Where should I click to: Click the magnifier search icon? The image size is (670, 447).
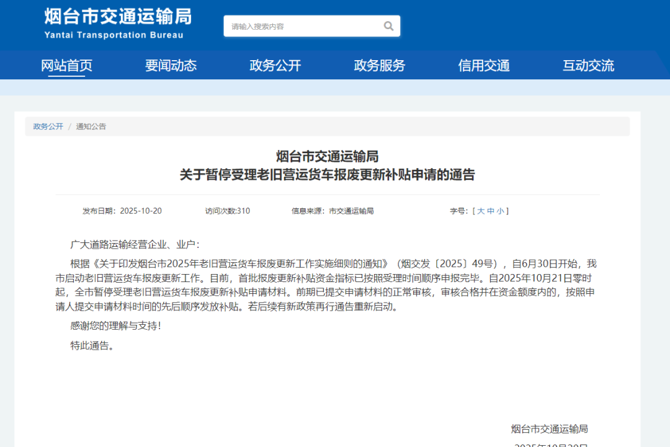(388, 26)
